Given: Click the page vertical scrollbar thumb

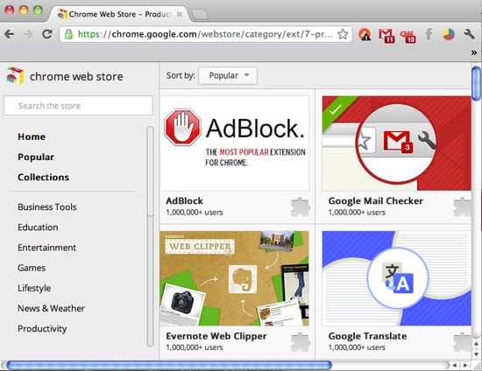Looking at the screenshot, I should pos(476,83).
